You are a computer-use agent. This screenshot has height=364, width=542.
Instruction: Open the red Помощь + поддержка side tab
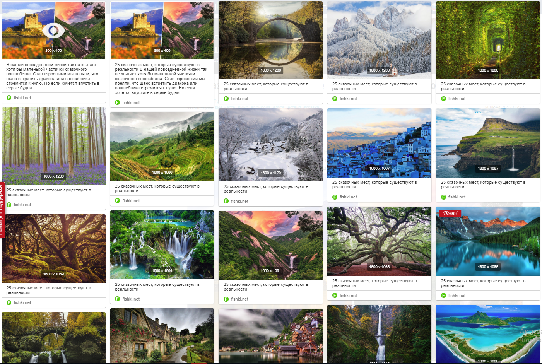[x=2, y=210]
